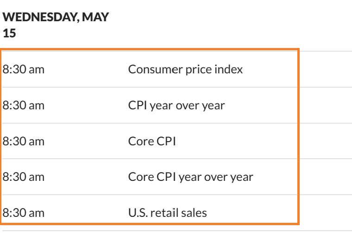The height and width of the screenshot is (233, 352).
Task: Click the 8:30 am time for U.S. retail sales
Action: (x=24, y=213)
